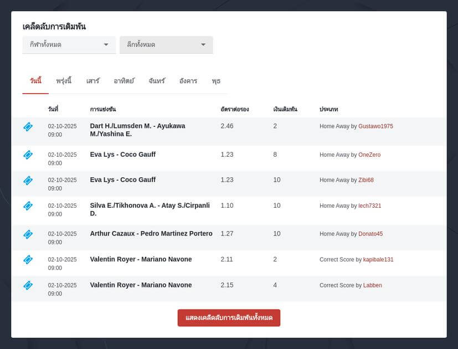
Task: Go to the อังคาร tab
Action: point(188,81)
